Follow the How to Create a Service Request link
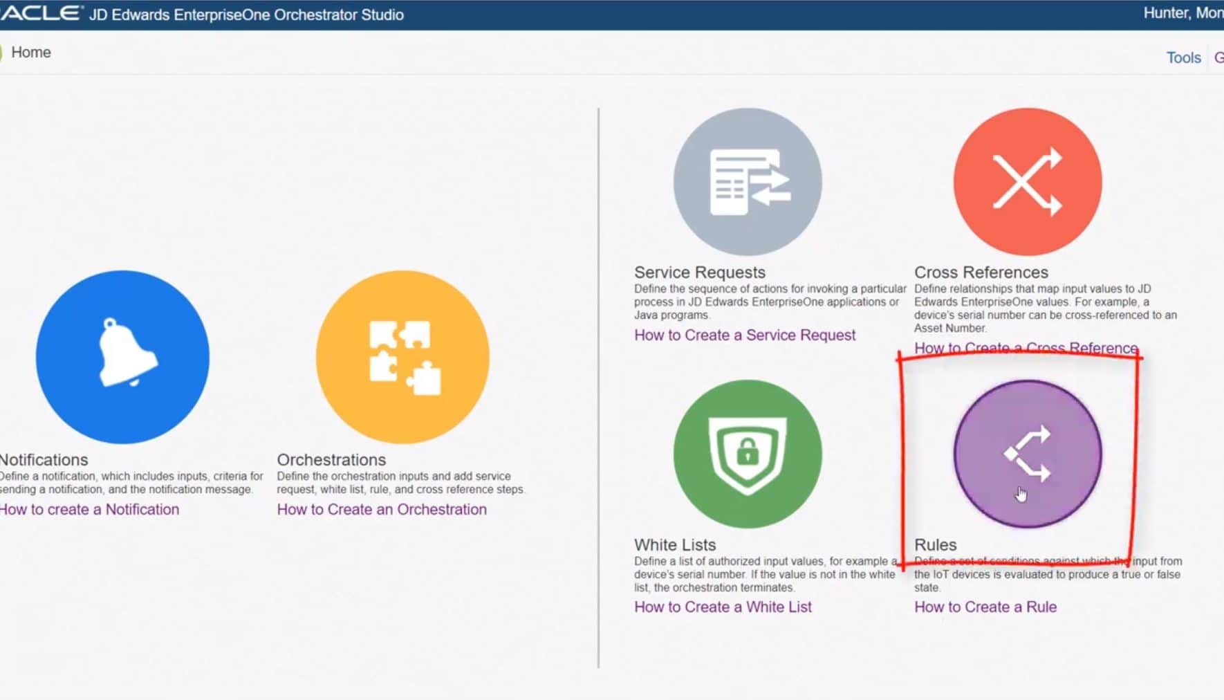The width and height of the screenshot is (1224, 700). (745, 335)
